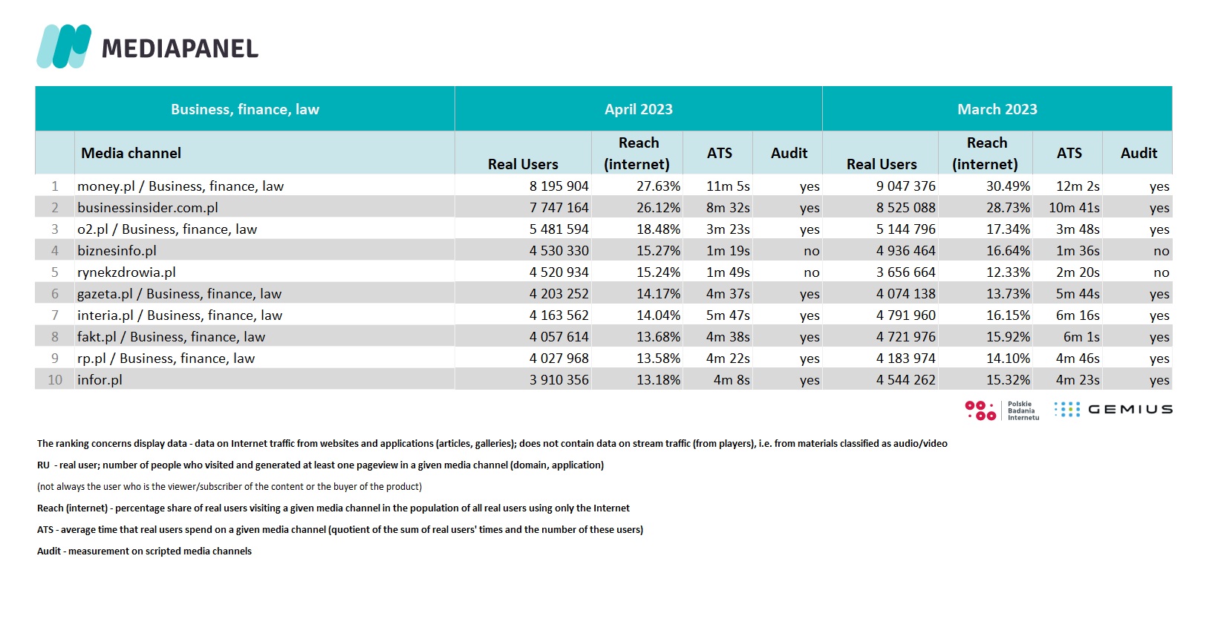Click the April ATS value 11m 5s

pyautogui.click(x=728, y=186)
